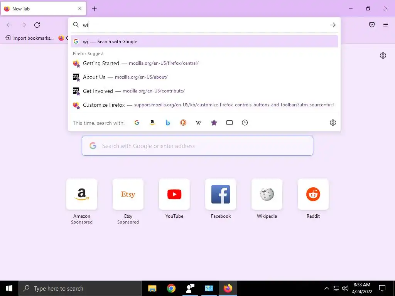The image size is (395, 296).
Task: Open a new tab with plus button
Action: pos(94,9)
